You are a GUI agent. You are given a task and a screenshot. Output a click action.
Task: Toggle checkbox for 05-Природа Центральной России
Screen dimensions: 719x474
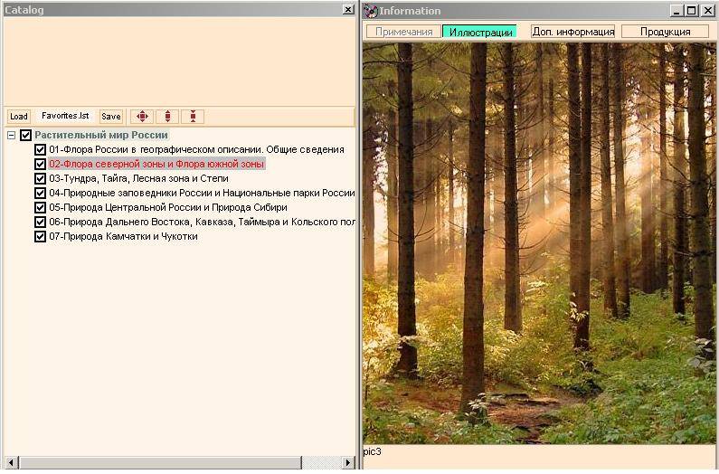pos(41,207)
